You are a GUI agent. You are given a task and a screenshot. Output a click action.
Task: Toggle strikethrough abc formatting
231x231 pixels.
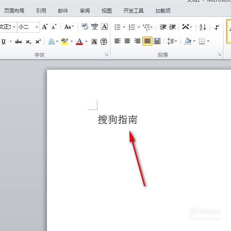tap(18, 42)
